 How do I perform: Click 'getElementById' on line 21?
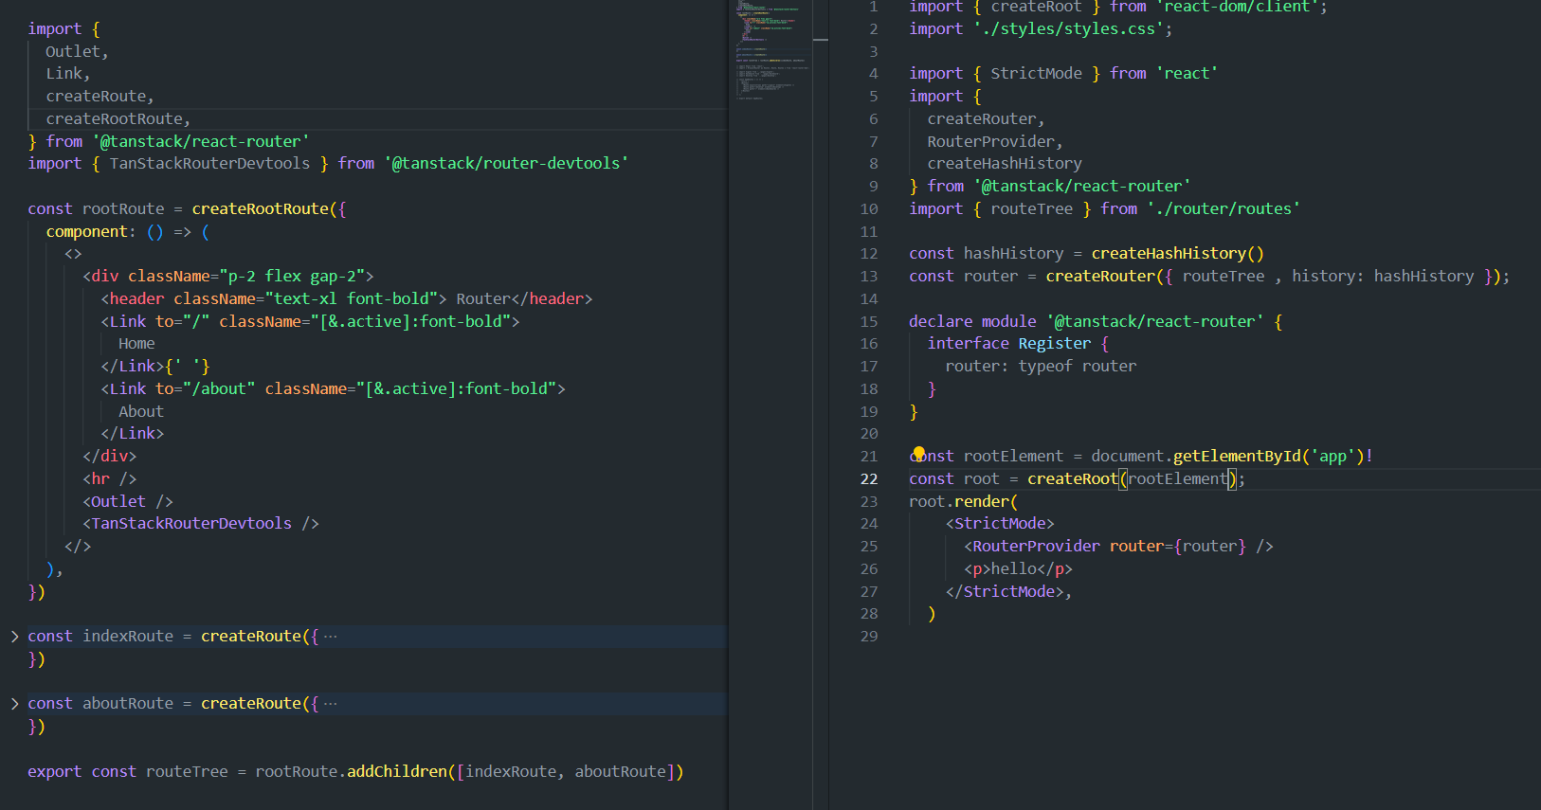1238,457
